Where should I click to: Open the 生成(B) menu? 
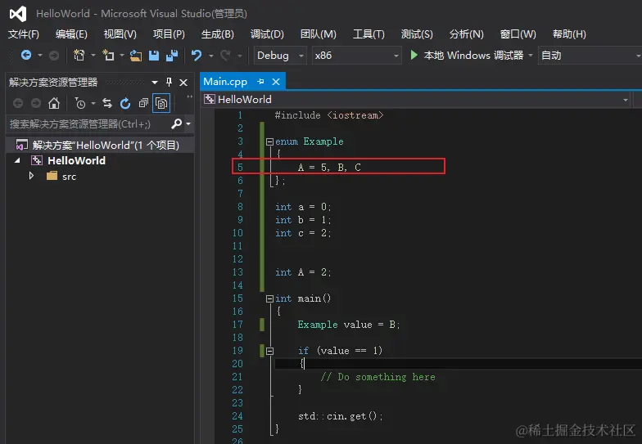(x=218, y=34)
